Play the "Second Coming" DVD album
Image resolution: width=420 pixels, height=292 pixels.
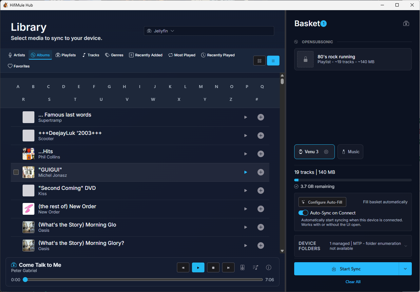[x=246, y=191]
